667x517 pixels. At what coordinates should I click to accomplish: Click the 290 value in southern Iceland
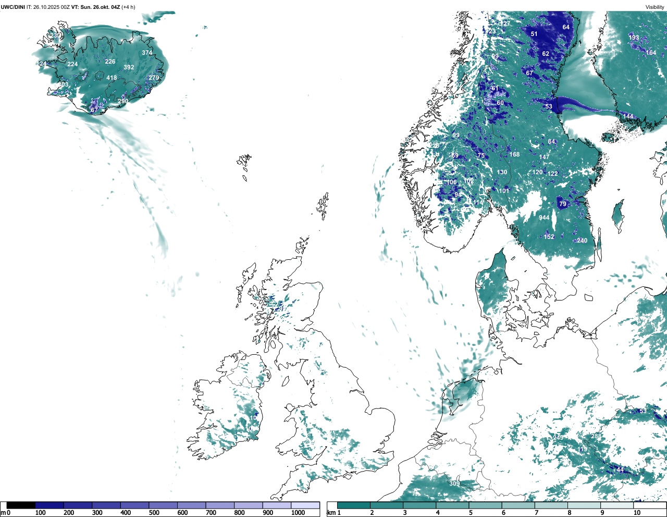pos(123,101)
